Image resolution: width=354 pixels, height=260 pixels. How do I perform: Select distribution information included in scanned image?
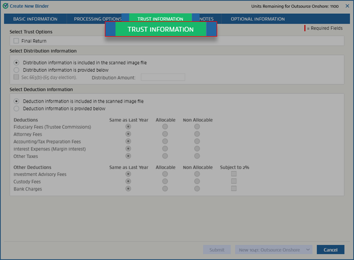[x=17, y=62]
